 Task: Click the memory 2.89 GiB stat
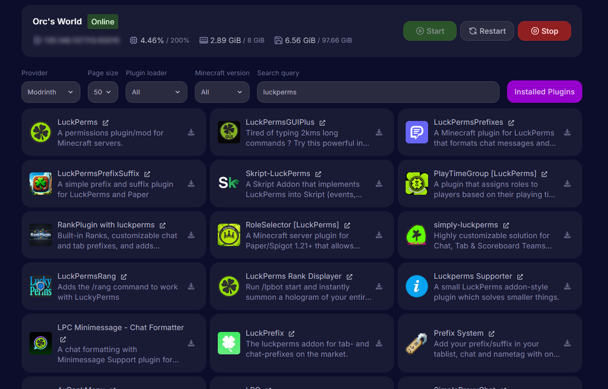coord(232,40)
